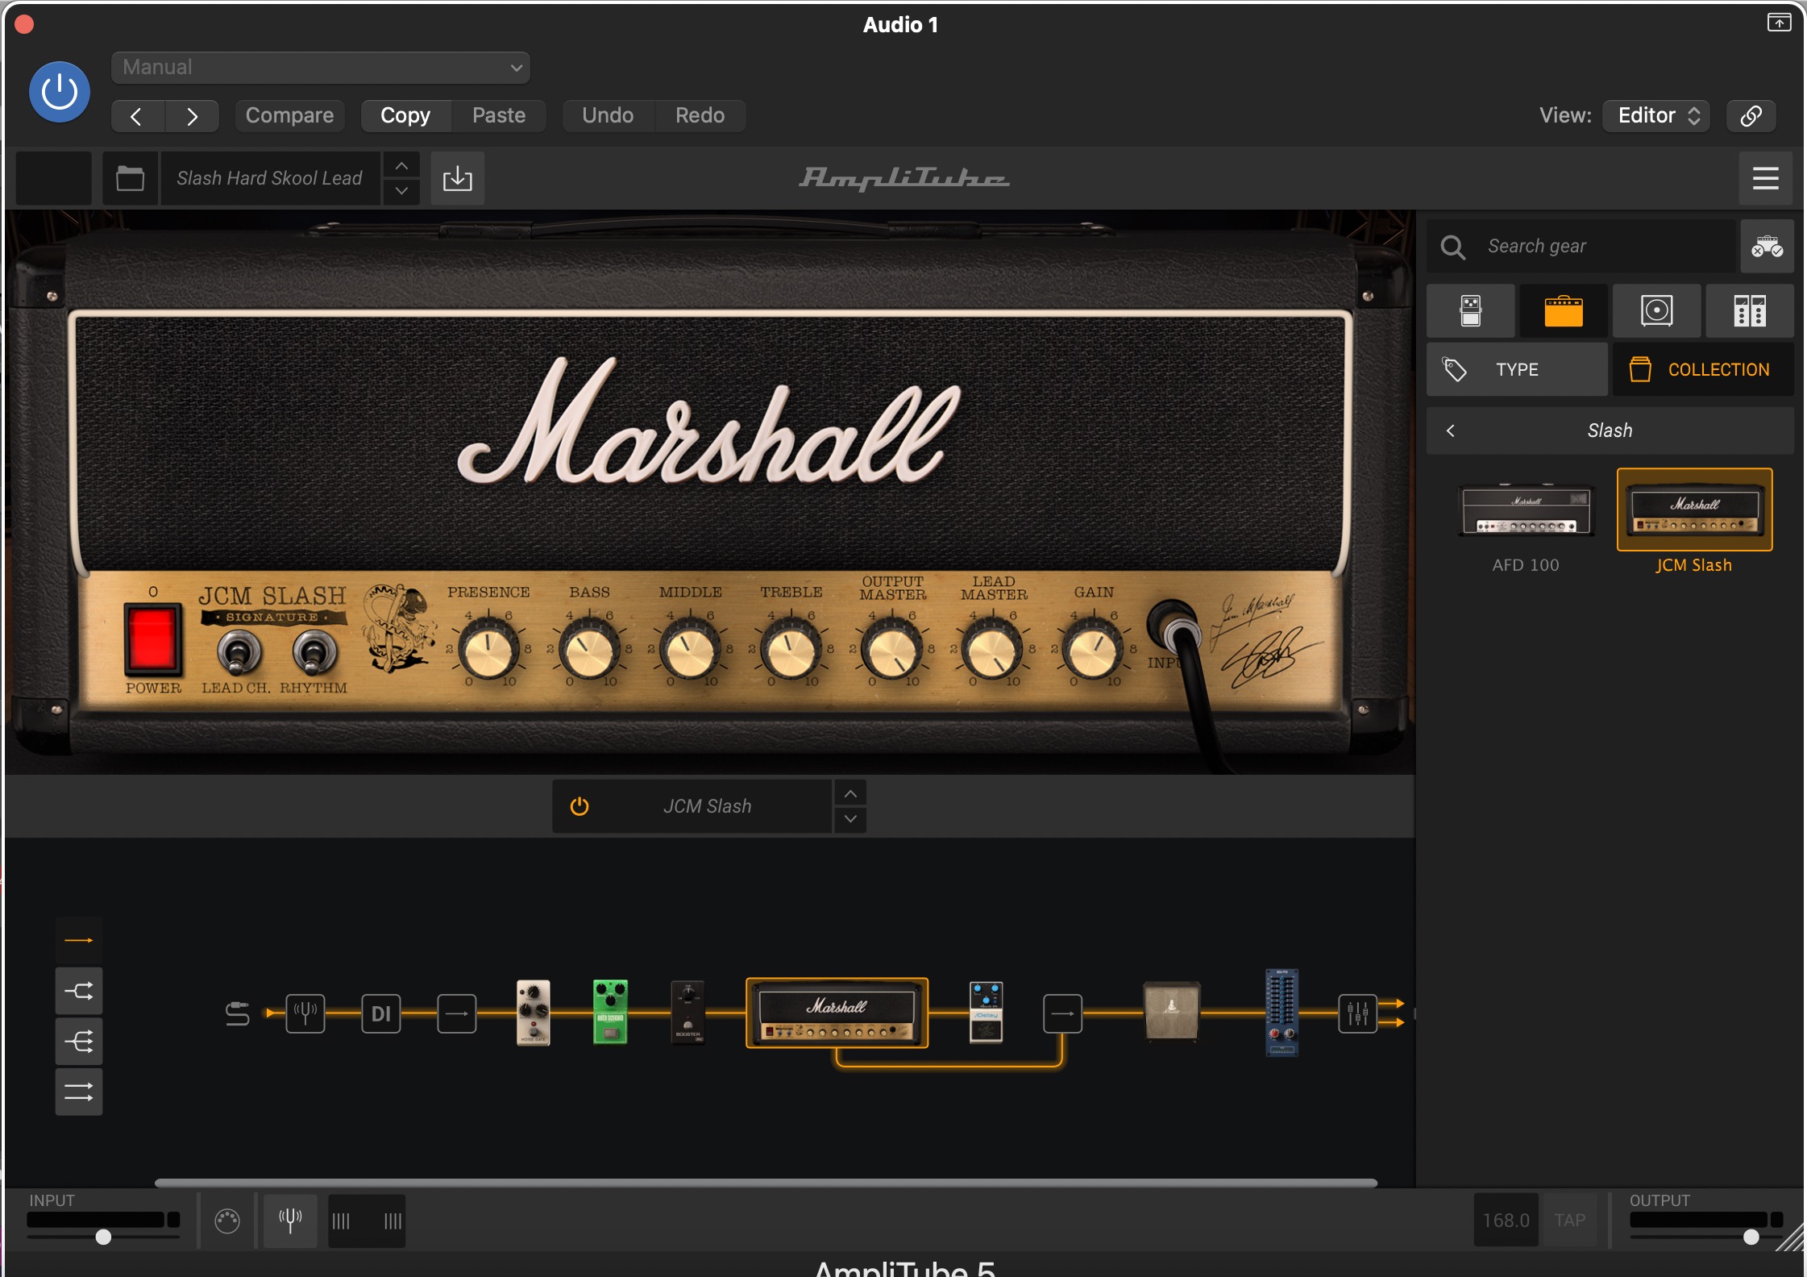Step to next preset using down chevron
The image size is (1807, 1277).
tap(401, 191)
